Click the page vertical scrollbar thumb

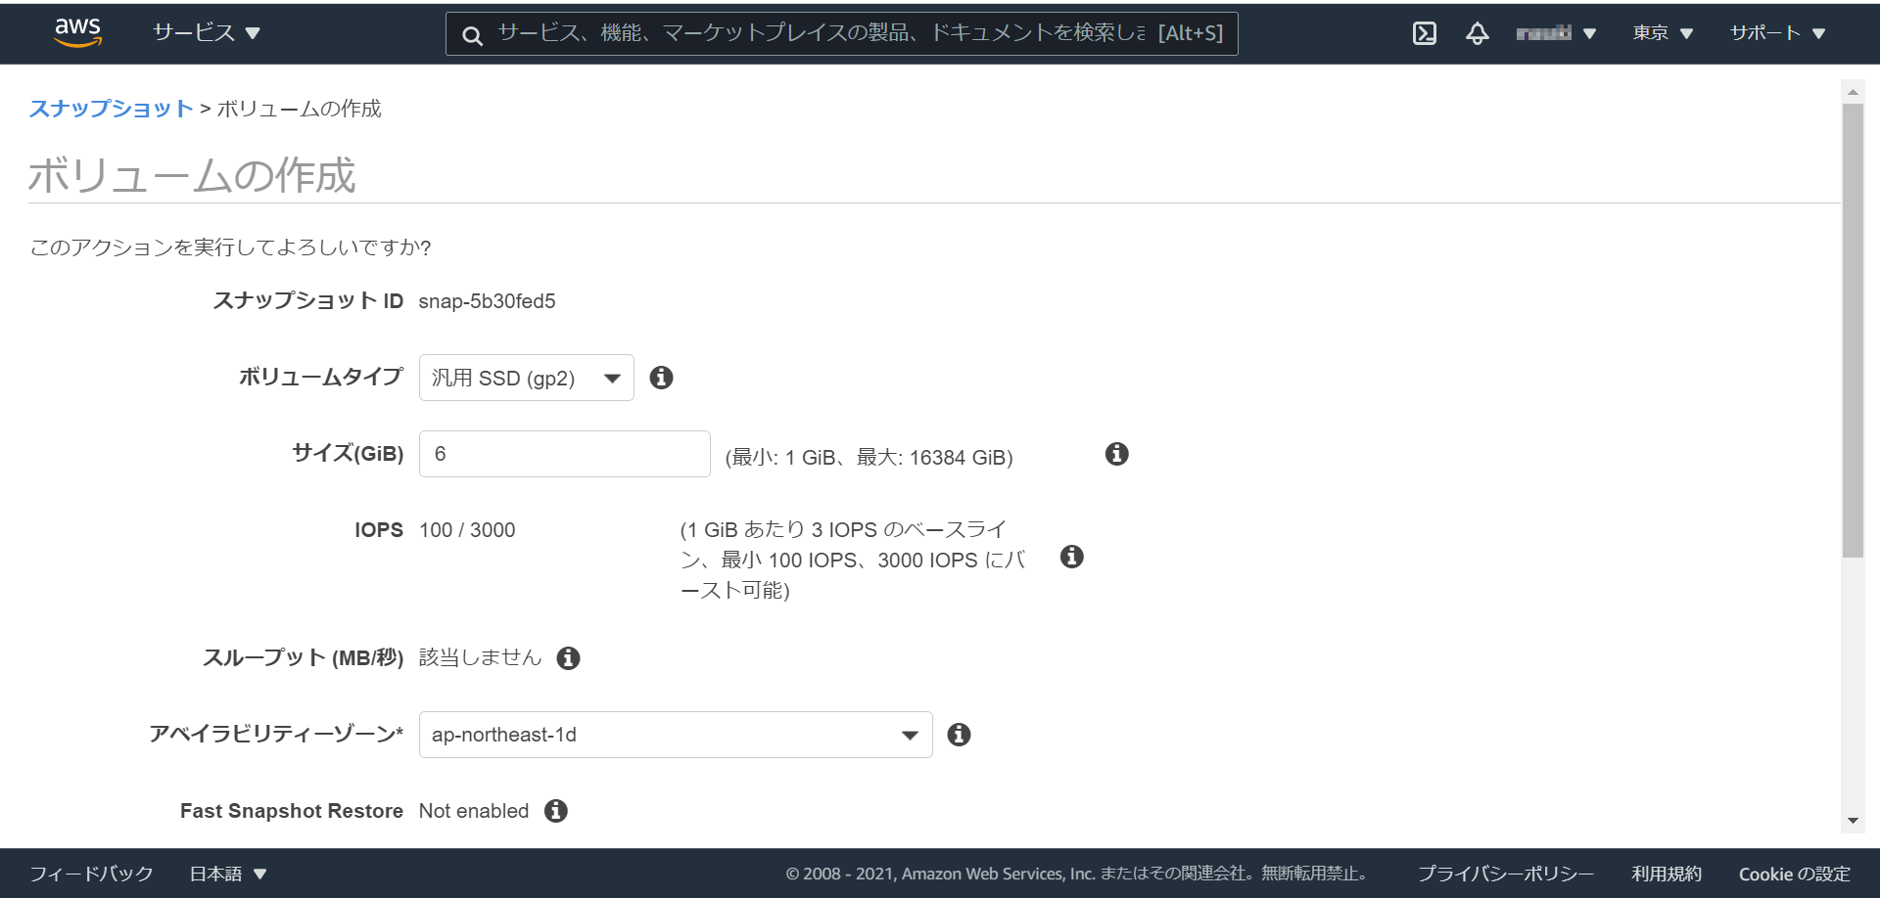(1853, 331)
